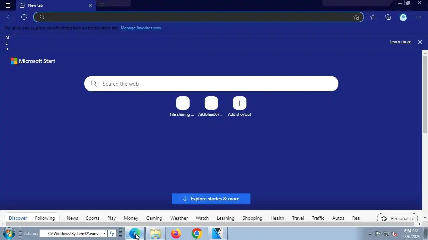Show hidden tray icons arrow
Image resolution: width=428 pixels, height=240 pixels.
370,234
